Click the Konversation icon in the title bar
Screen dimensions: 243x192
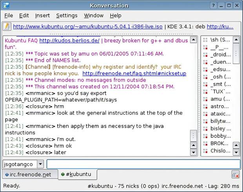pyautogui.click(x=5, y=5)
